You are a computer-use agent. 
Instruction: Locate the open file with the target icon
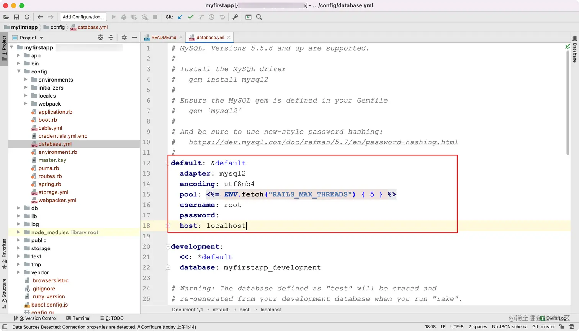[x=100, y=38]
